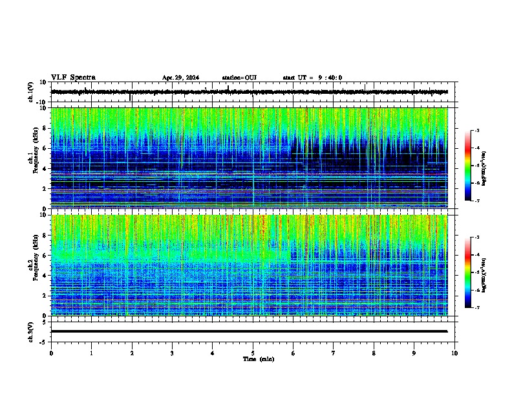Click the "9" tick on time axis
Image resolution: width=512 pixels, height=396 pixels.
pos(414,353)
